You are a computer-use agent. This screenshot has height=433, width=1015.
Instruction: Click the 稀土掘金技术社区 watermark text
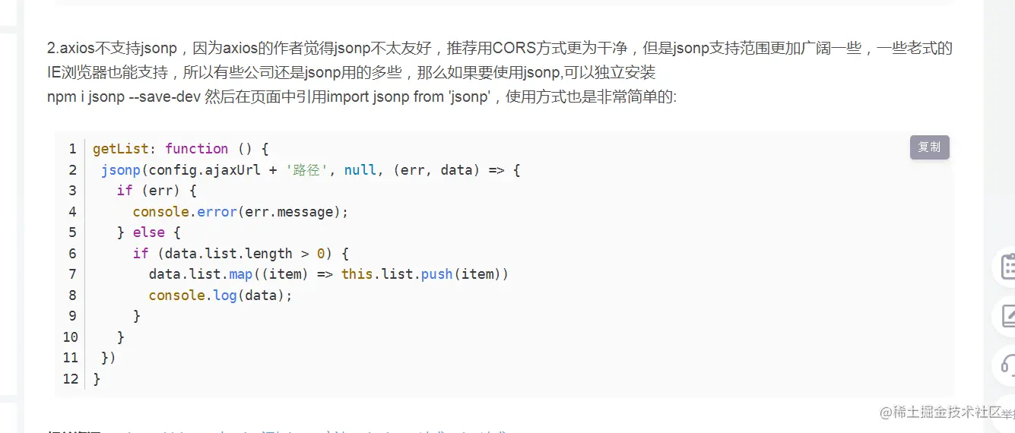(x=945, y=412)
